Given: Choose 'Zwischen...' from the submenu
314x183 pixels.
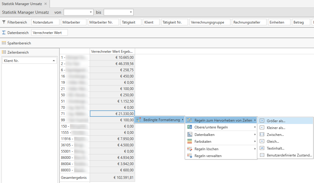Looking at the screenshot, I should (275, 135).
